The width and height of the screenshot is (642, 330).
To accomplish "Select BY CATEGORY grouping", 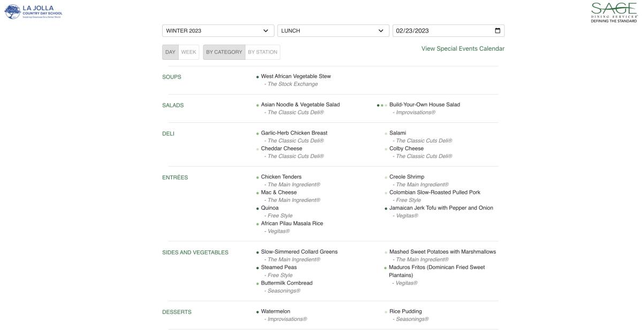I will (224, 52).
